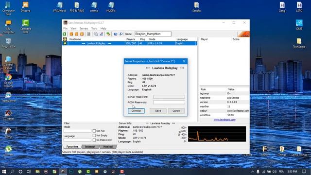Switch to the Favorites tab
The image size is (311, 175).
pyautogui.click(x=72, y=147)
